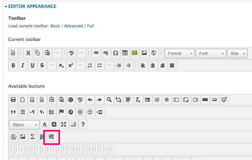This screenshot has height=160, width=252.
Task: Click the Insert Table icon
Action: point(125,53)
